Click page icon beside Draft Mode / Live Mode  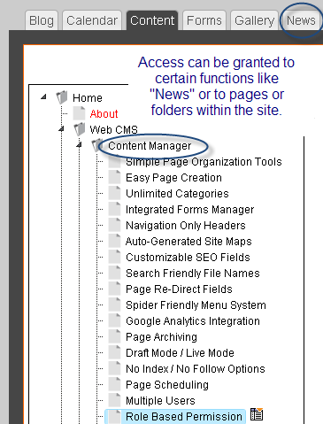[x=114, y=352]
